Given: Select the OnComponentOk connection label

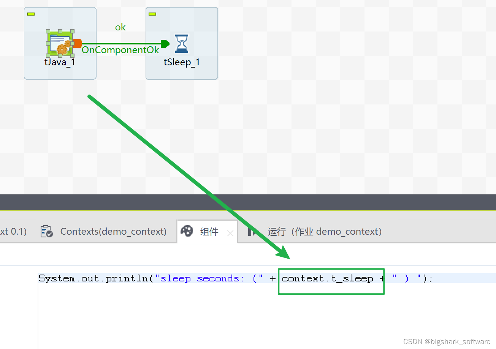Looking at the screenshot, I should point(120,50).
